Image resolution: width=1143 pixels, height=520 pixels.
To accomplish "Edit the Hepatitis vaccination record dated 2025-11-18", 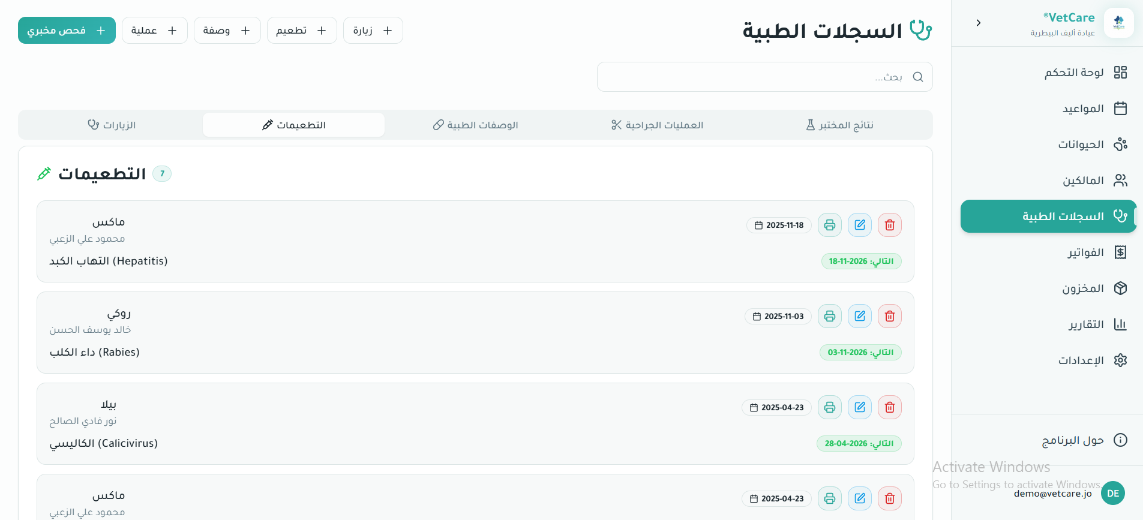I will pyautogui.click(x=860, y=225).
